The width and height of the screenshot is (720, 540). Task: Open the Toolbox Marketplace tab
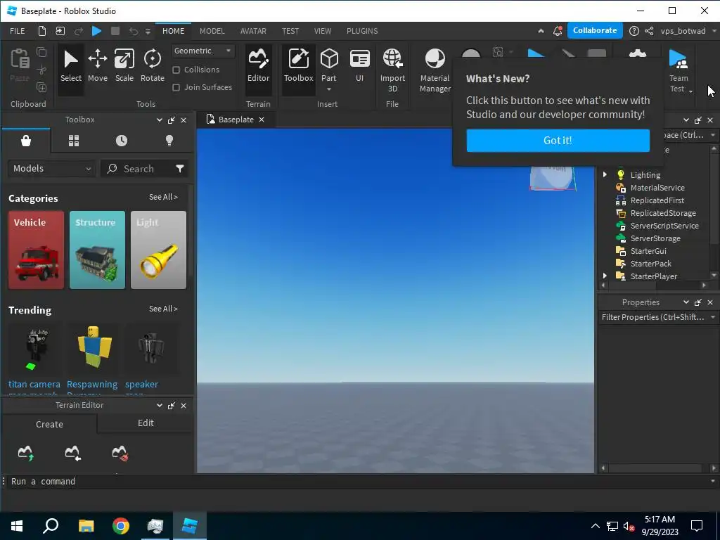[26, 141]
